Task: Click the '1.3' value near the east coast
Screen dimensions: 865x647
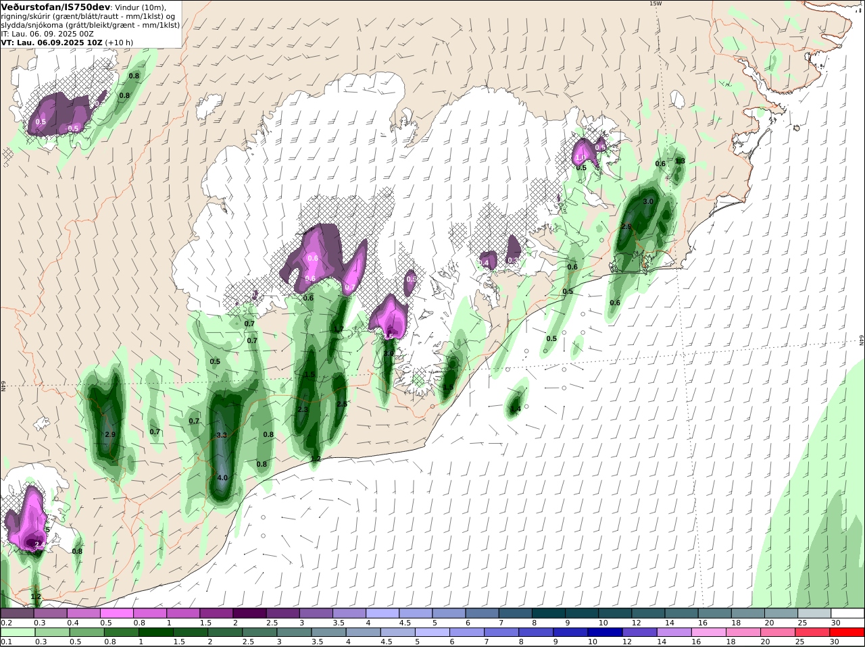Action: 680,161
